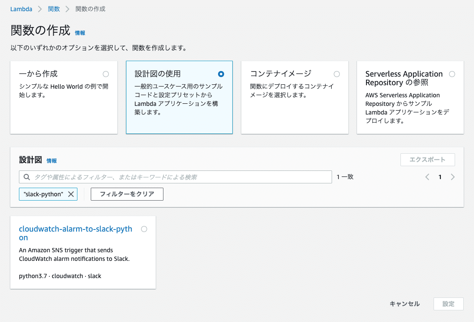
Task: Click the previous page chevron
Action: coord(427,176)
